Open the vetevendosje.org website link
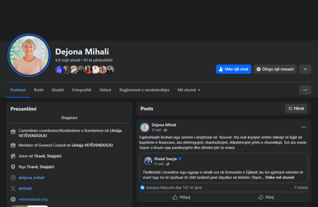 tap(33, 199)
